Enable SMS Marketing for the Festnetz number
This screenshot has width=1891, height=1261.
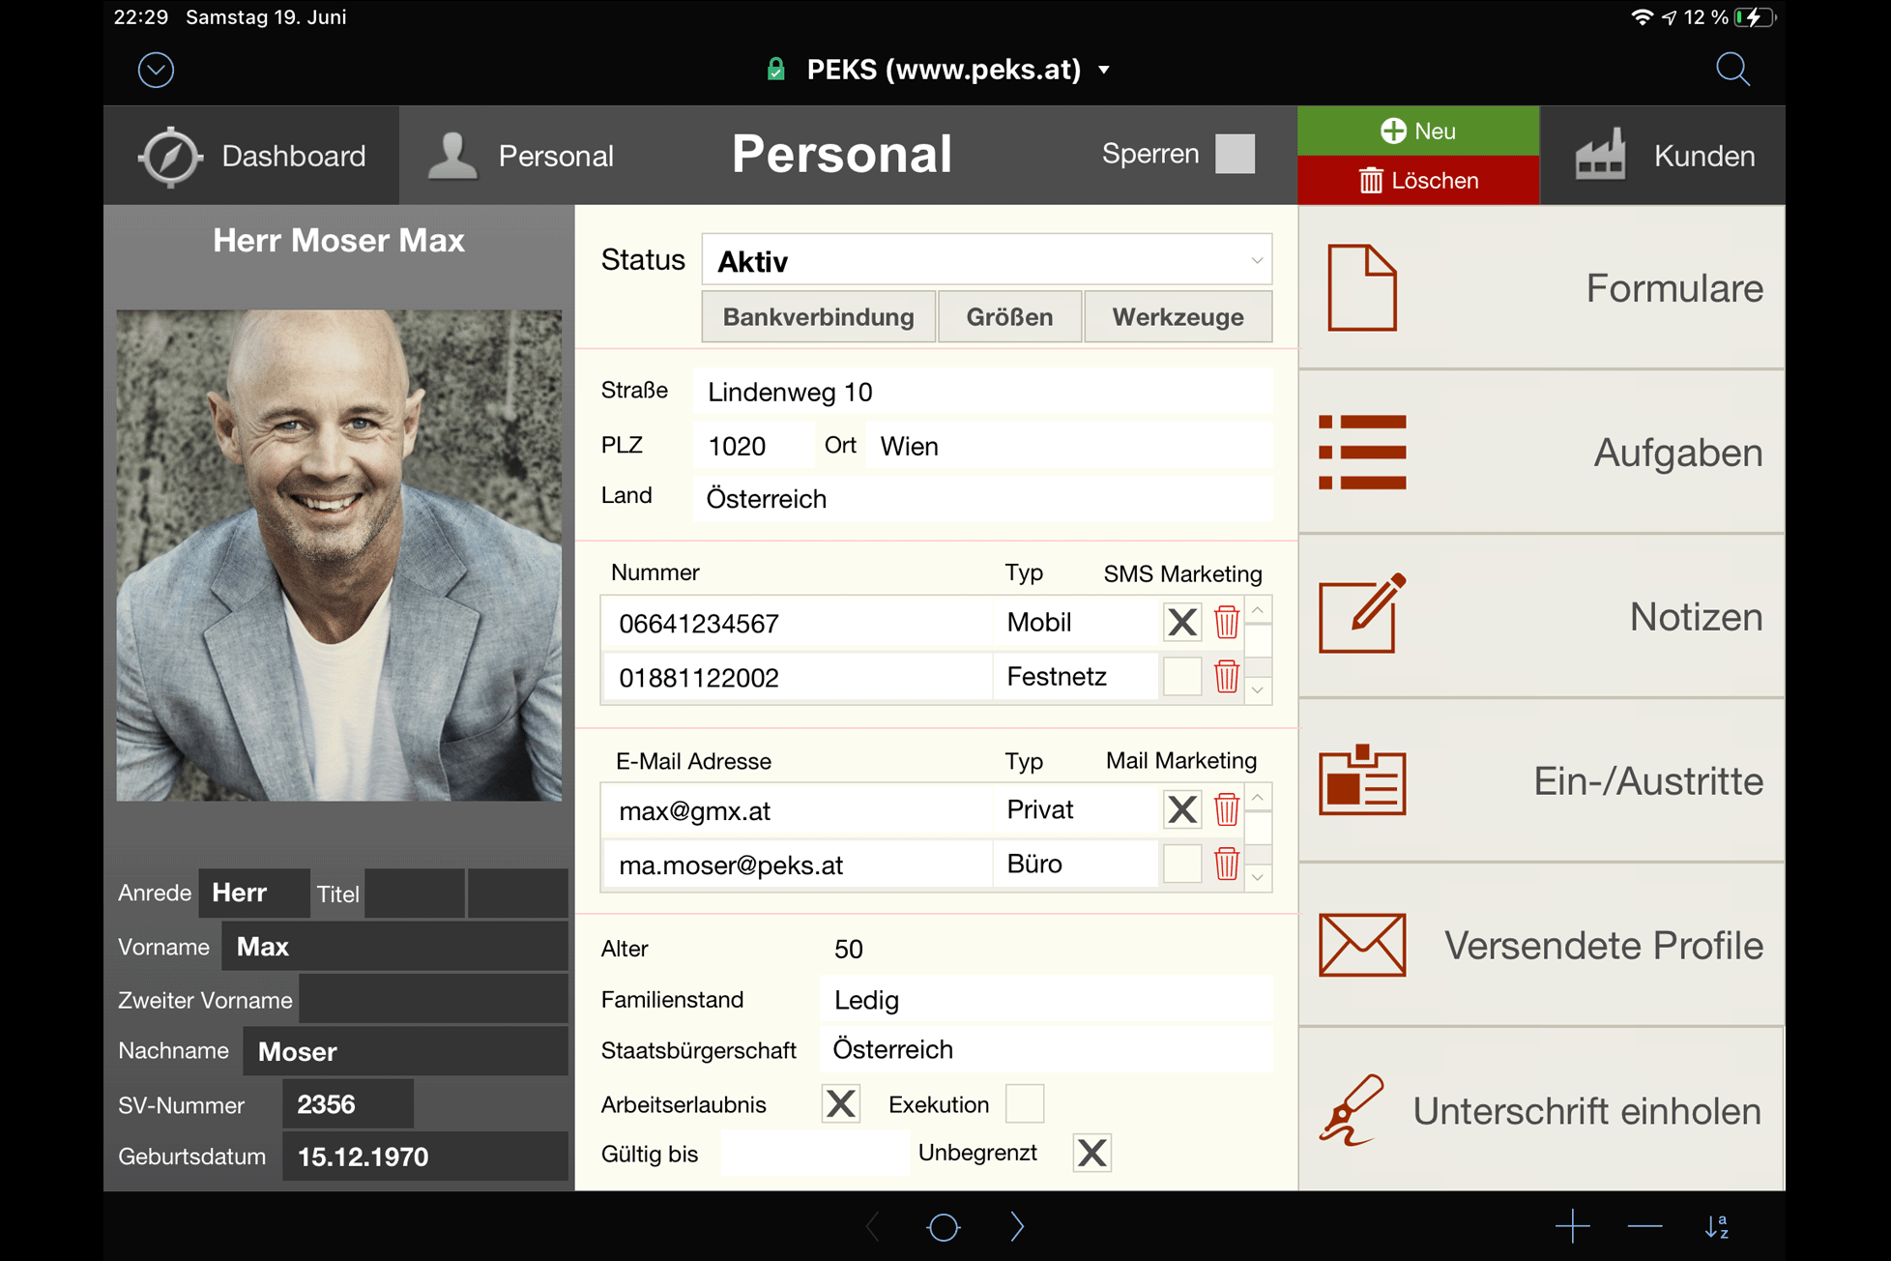1181,676
